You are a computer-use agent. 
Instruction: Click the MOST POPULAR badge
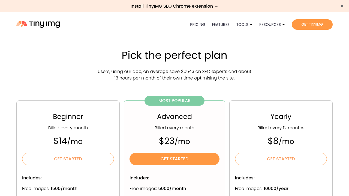[x=174, y=101]
